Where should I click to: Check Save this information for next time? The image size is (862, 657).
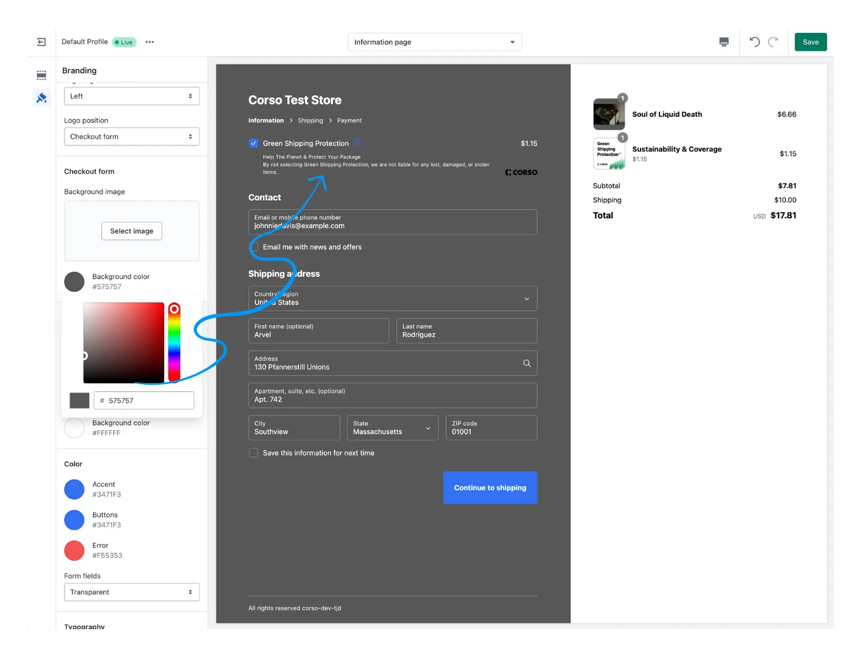254,453
